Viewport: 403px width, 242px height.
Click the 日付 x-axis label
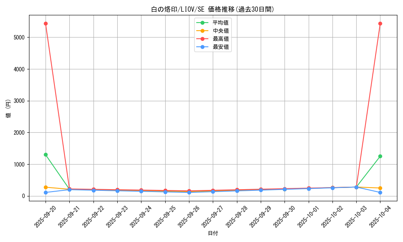(213, 234)
